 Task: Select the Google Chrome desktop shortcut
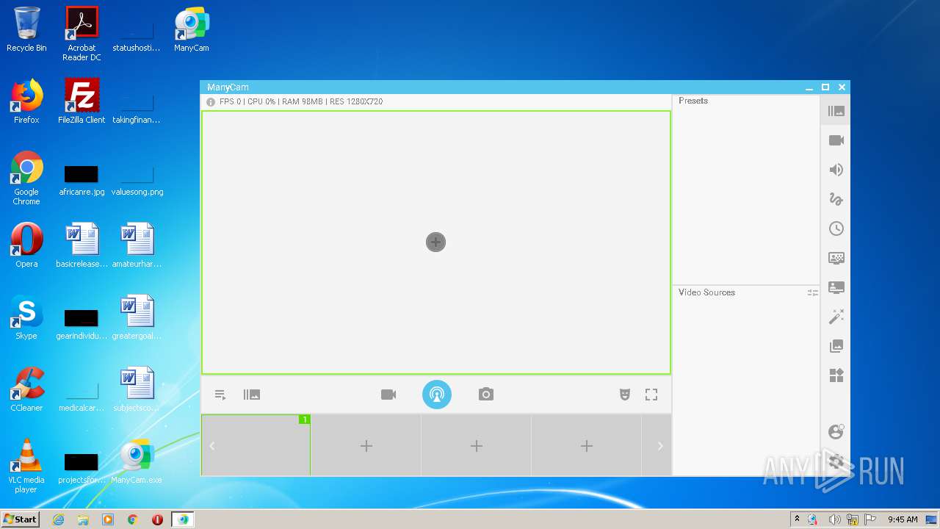(26, 178)
